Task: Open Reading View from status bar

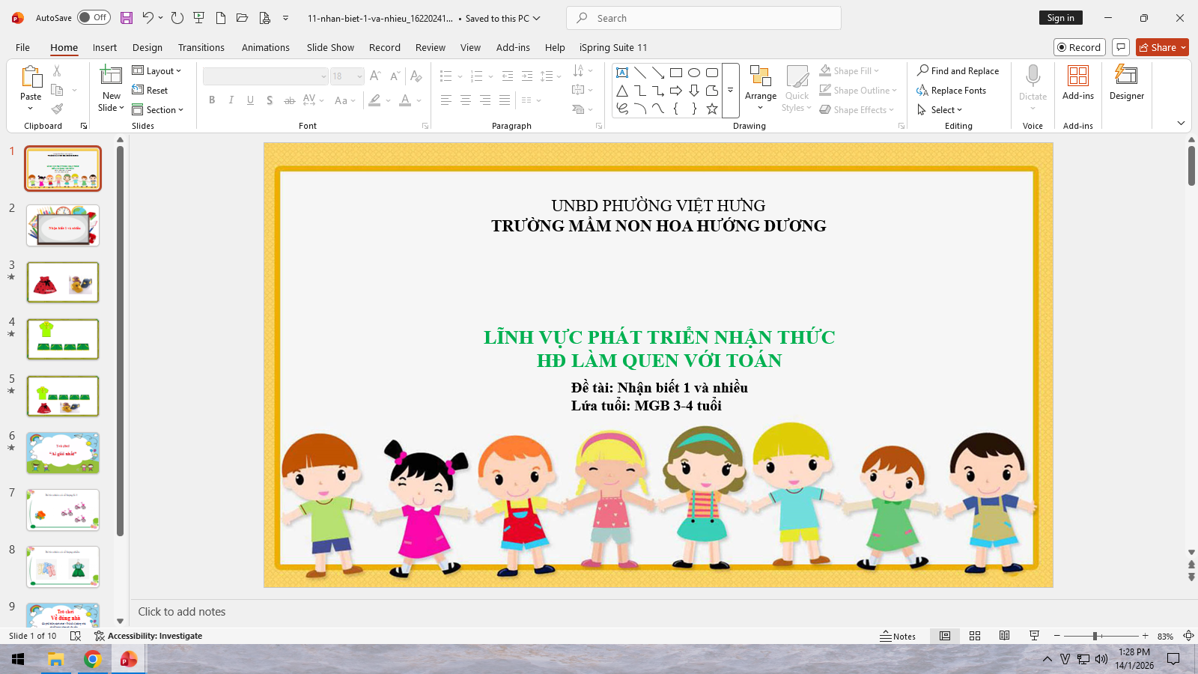Action: pos(1005,636)
